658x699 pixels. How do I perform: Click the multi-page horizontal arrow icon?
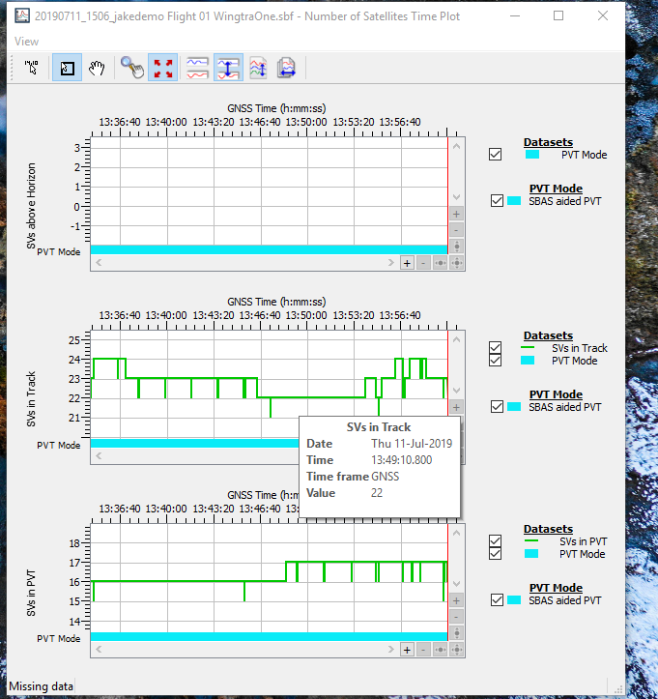click(x=287, y=69)
